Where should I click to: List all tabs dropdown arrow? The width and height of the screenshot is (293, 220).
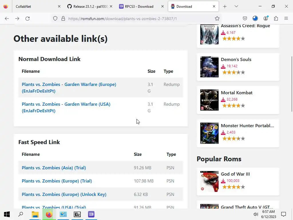[x=236, y=6]
